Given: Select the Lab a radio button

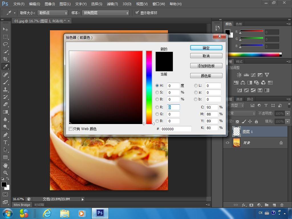Looking at the screenshot, I should click(x=196, y=92).
